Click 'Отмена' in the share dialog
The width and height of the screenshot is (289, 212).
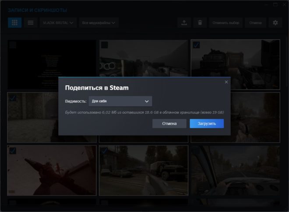169,123
